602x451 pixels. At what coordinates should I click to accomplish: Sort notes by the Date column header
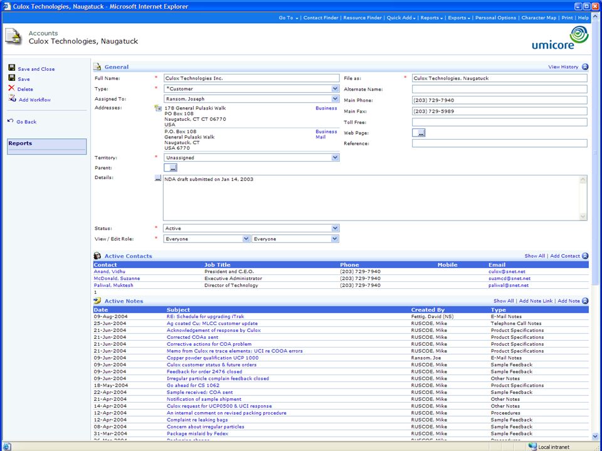click(x=101, y=310)
